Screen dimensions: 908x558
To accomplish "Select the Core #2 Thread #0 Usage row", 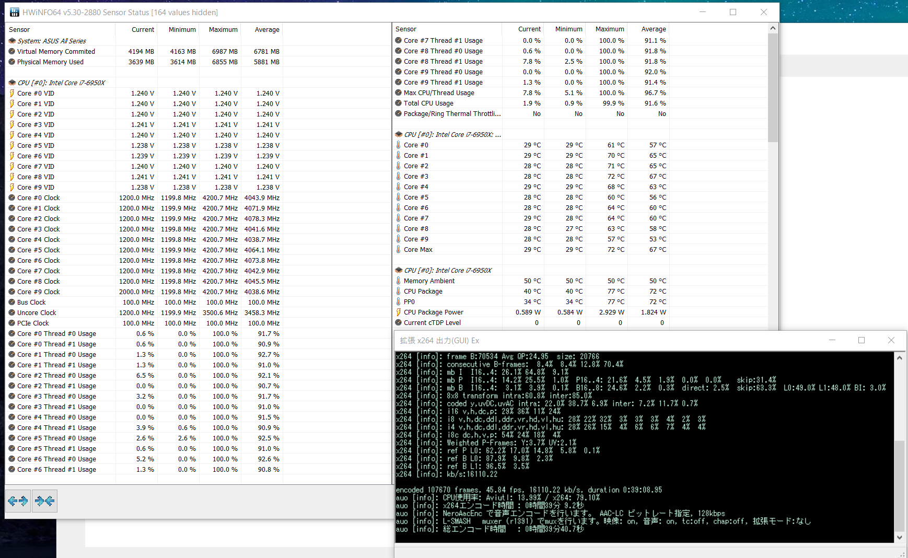I will click(x=144, y=375).
